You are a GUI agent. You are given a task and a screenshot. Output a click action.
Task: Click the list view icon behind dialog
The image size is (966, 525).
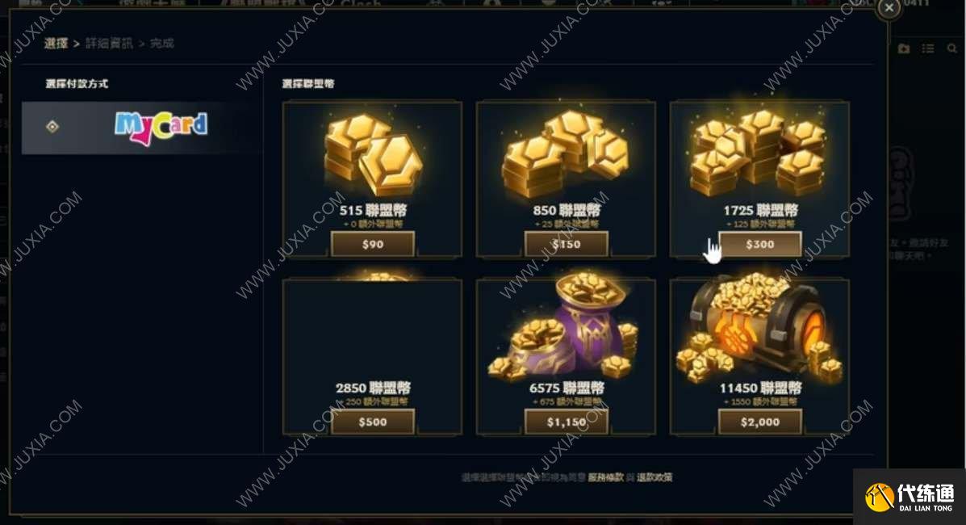pos(928,48)
